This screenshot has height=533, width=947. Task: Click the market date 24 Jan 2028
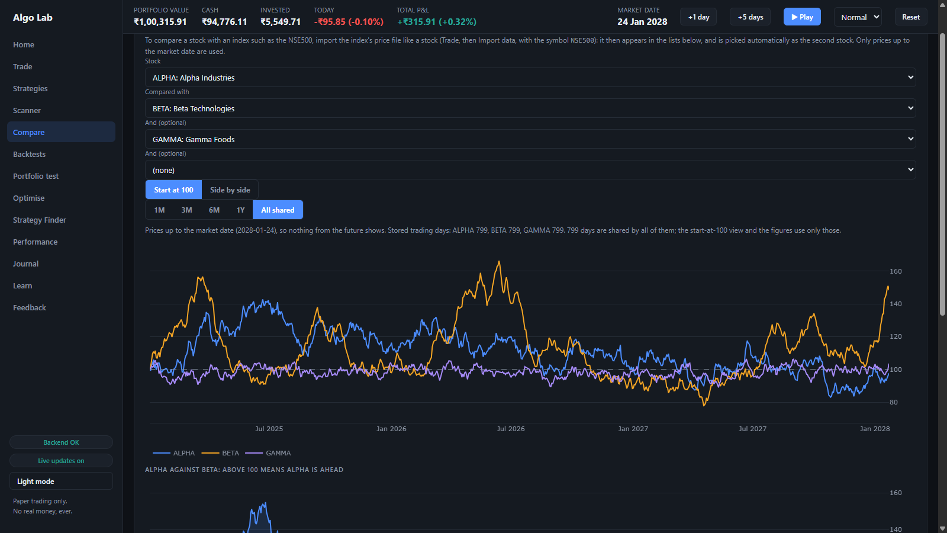642,22
